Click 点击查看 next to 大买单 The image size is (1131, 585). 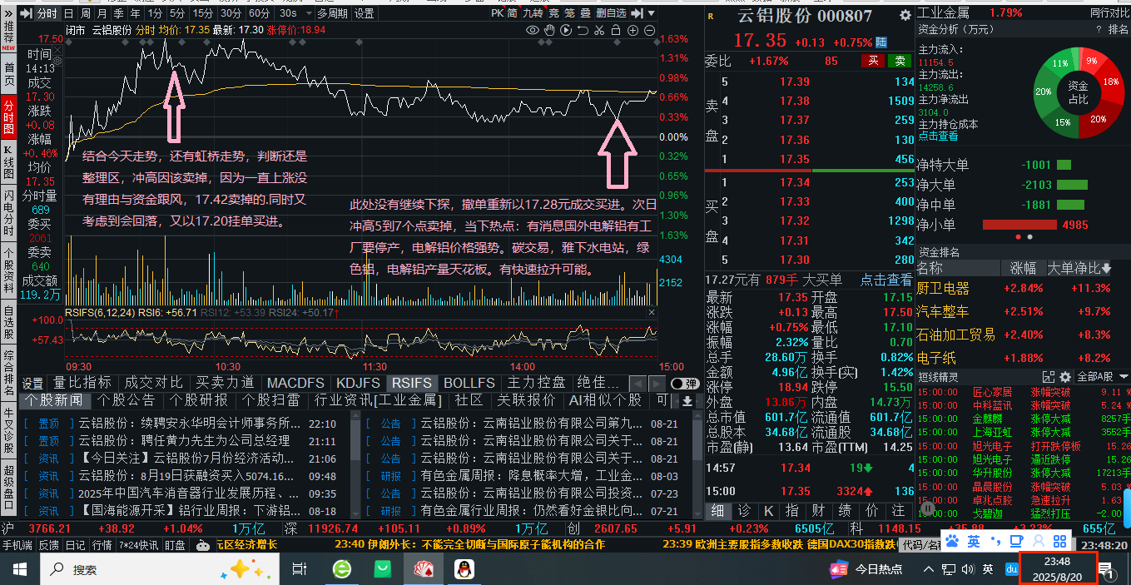click(x=886, y=280)
